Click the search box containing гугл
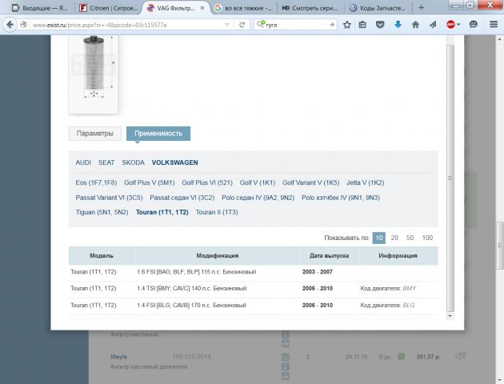This screenshot has height=384, width=504. (x=296, y=25)
